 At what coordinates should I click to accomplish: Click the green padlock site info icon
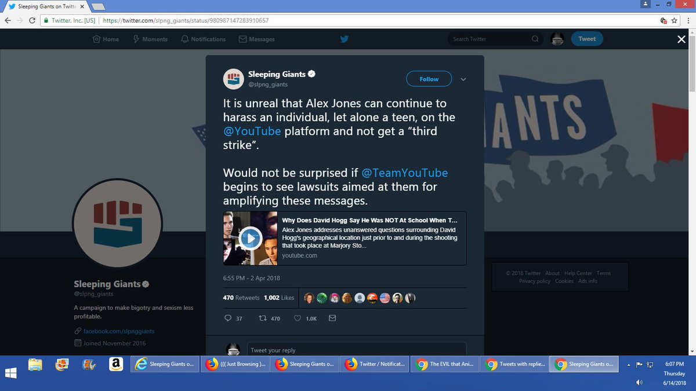pyautogui.click(x=46, y=20)
